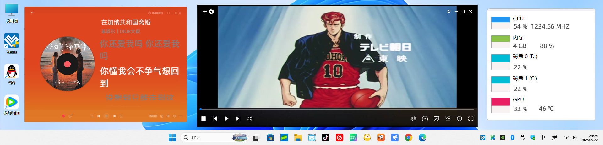Open video player settings hexagon icon
Viewport: 603px width, 145px height.
pyautogui.click(x=459, y=119)
